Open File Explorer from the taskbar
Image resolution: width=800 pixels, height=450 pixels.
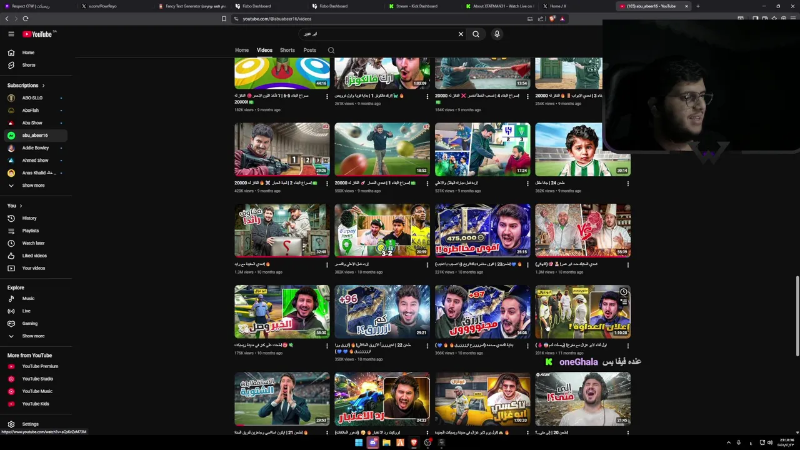386,442
